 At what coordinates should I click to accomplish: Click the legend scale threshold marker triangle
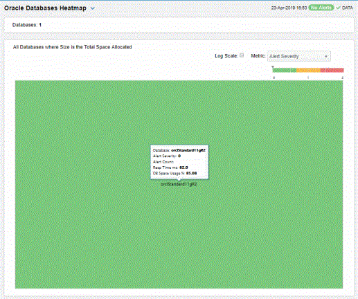[273, 67]
